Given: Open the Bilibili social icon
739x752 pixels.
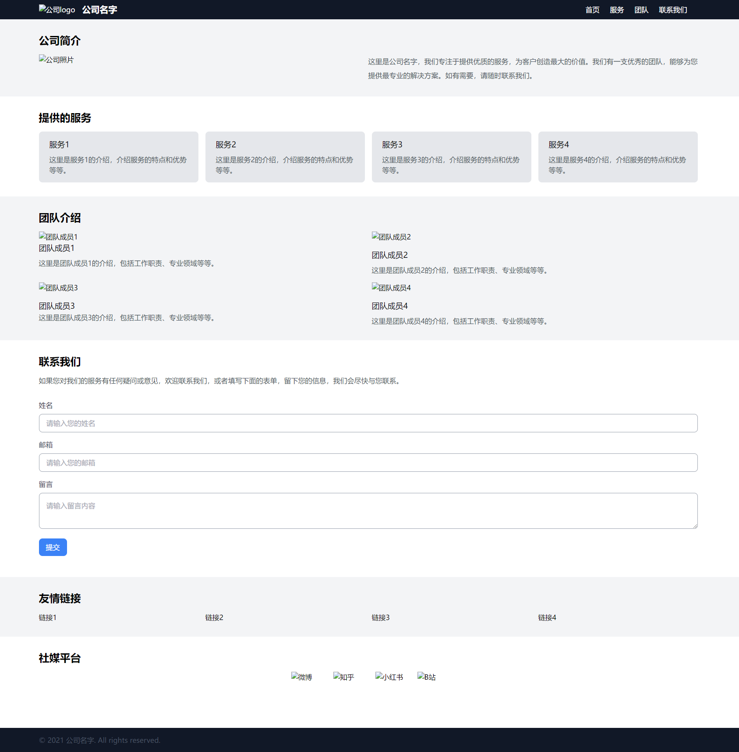Looking at the screenshot, I should point(426,677).
